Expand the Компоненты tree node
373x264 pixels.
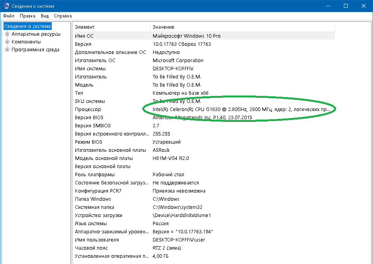pos(7,42)
